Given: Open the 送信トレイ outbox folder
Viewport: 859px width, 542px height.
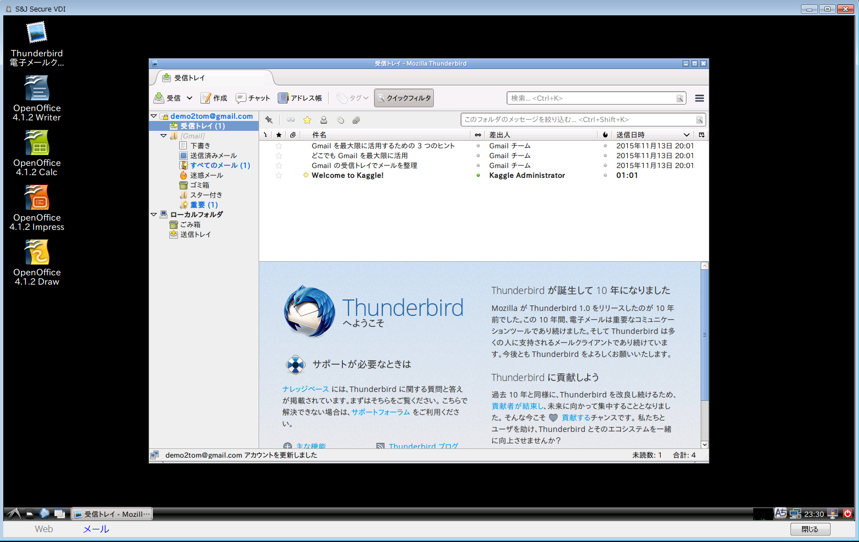Looking at the screenshot, I should [x=195, y=234].
